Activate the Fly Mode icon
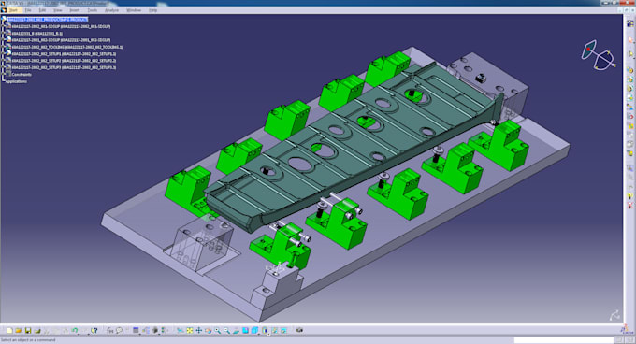The height and width of the screenshot is (344, 636). tap(181, 331)
